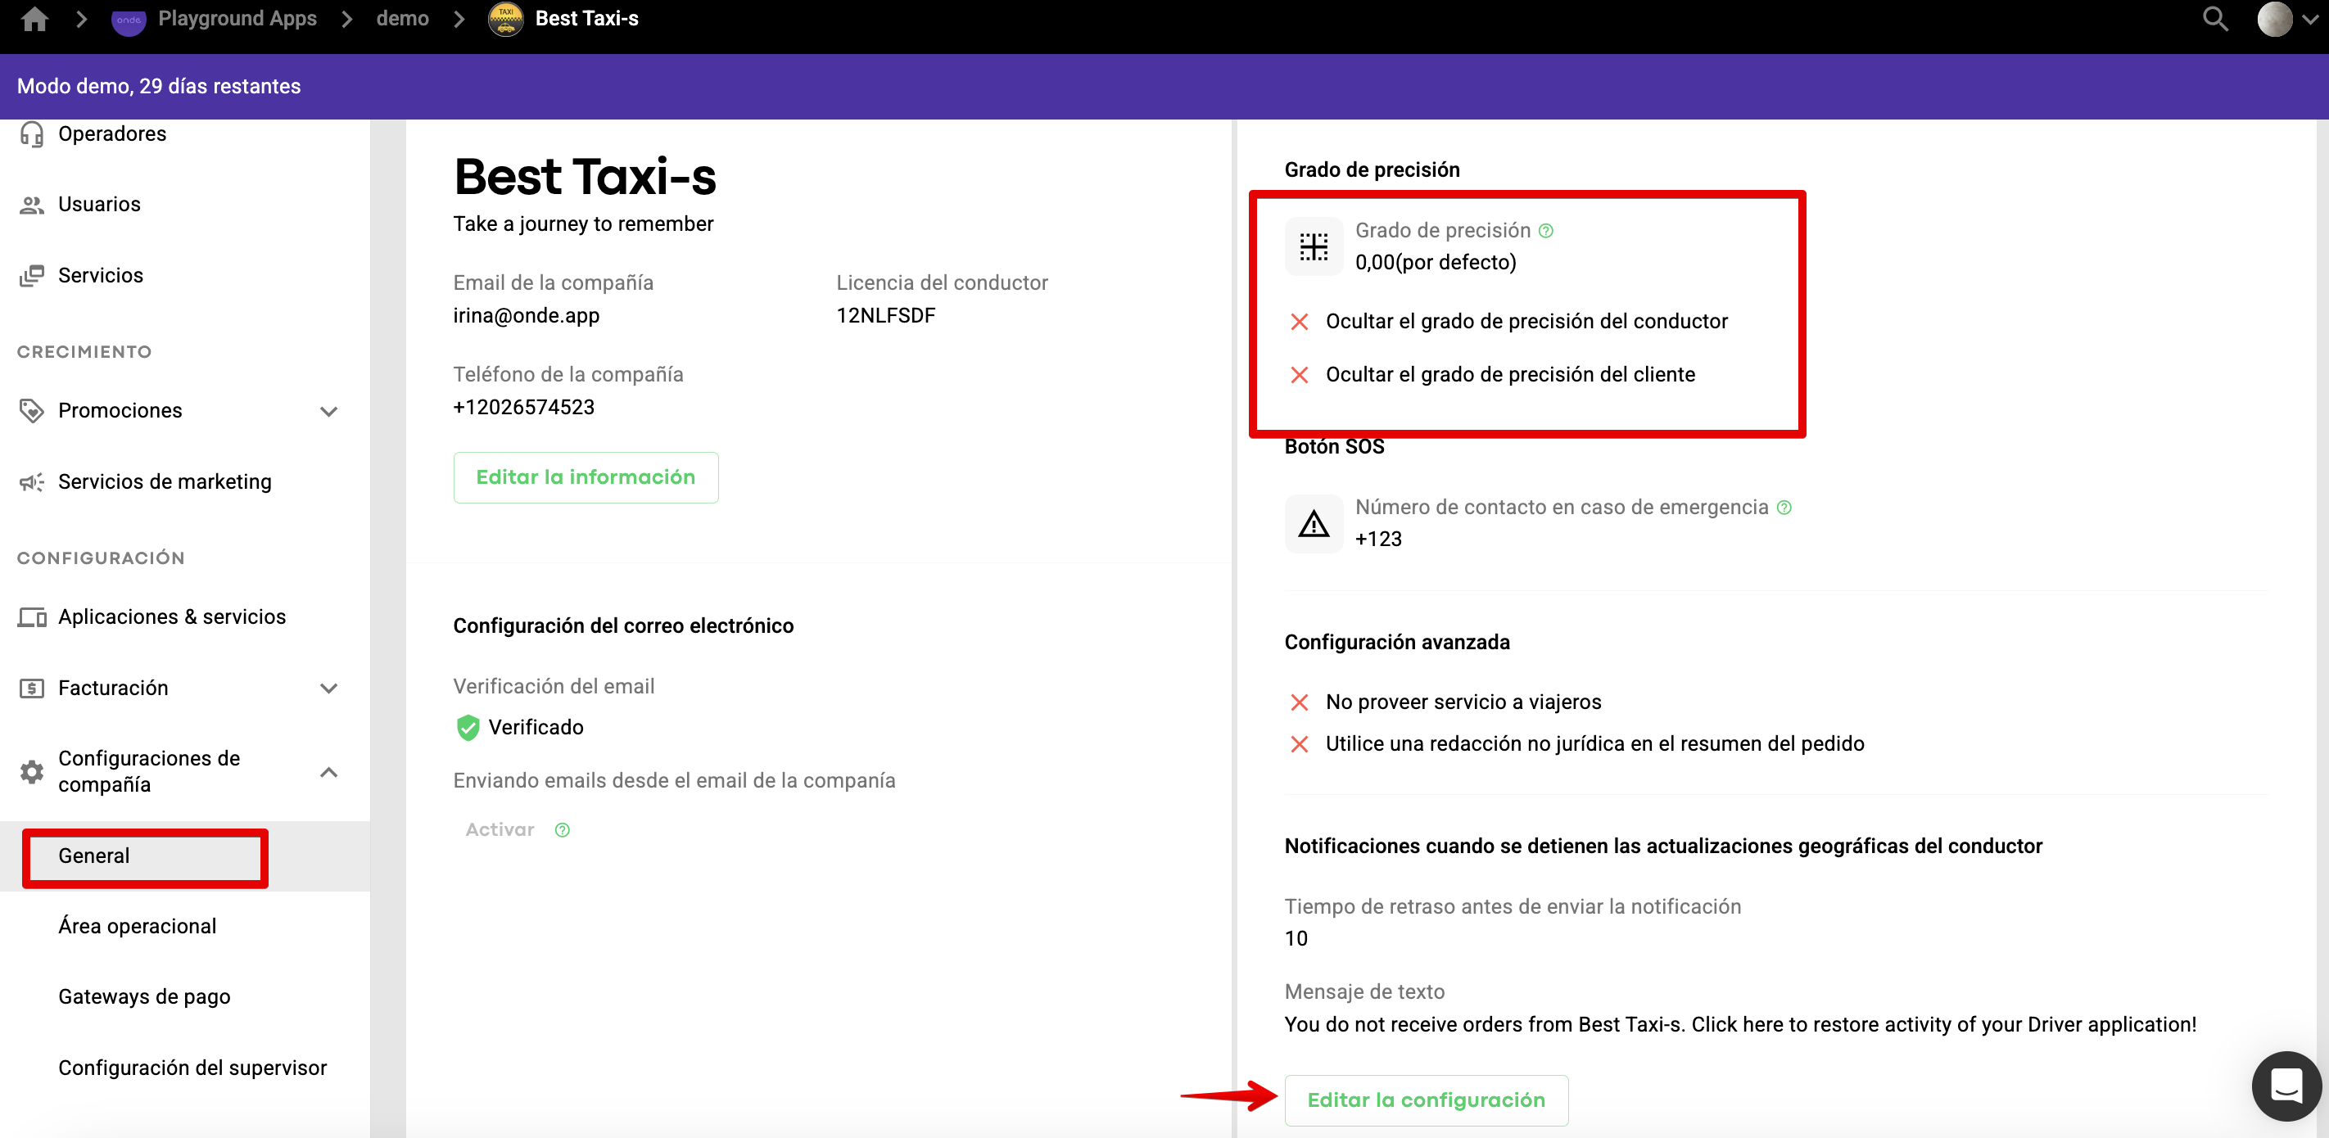2329x1138 pixels.
Task: Click the Best Taxi-s taxi logo
Action: 505,19
